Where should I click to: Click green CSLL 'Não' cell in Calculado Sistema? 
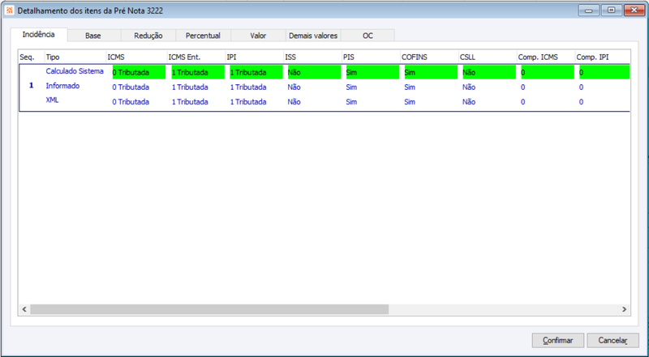(489, 72)
